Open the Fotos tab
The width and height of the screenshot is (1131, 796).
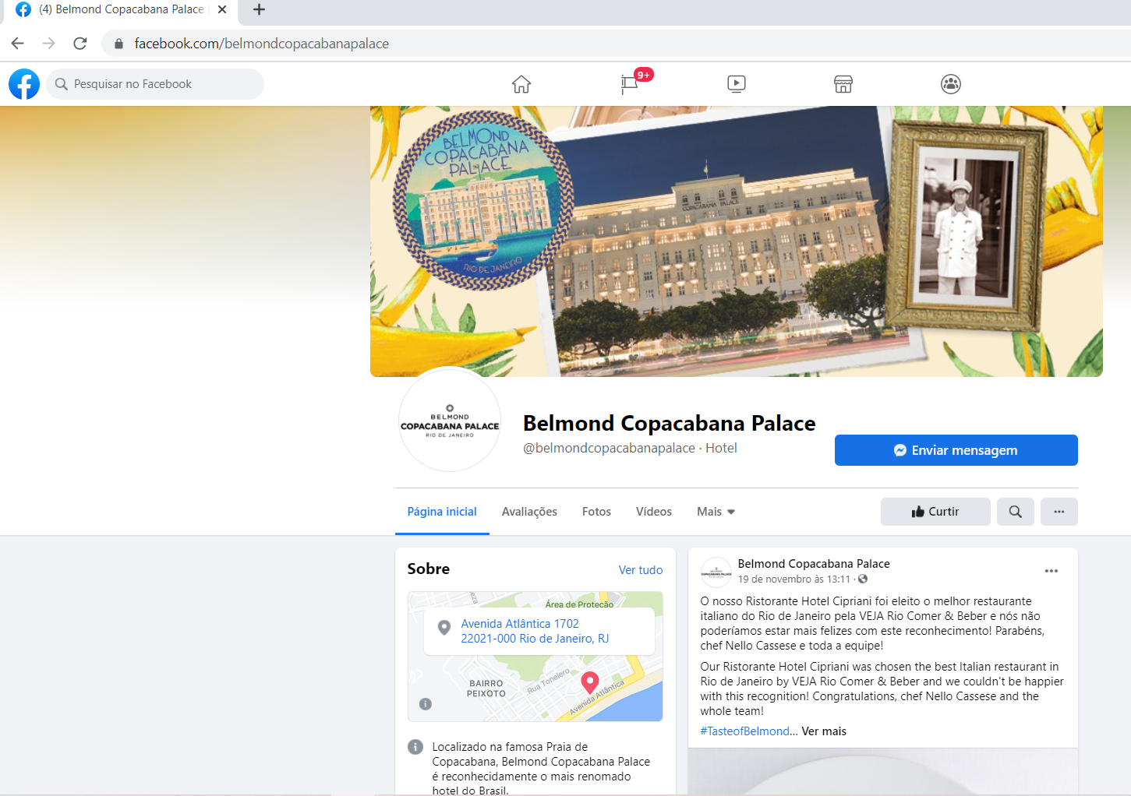[596, 512]
